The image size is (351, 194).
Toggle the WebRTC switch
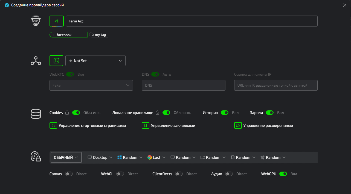point(70,74)
